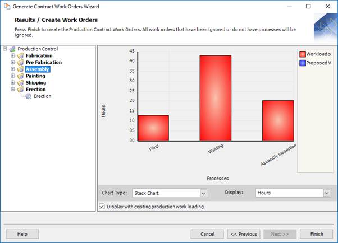
Task: Click the Erection process gear icon
Action: [x=29, y=96]
